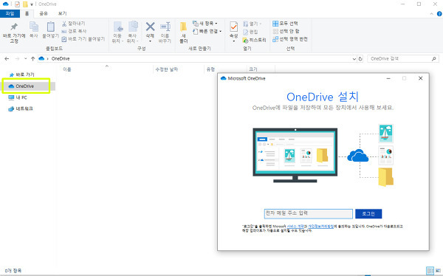Click the 새 폴더 icon
This screenshot has height=276, width=443.
tap(183, 27)
